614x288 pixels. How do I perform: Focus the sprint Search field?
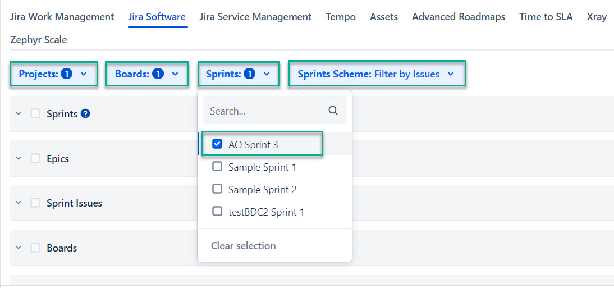(x=274, y=111)
